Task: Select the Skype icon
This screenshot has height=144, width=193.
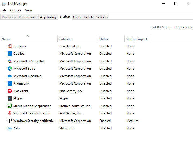Action: pyautogui.click(x=10, y=98)
